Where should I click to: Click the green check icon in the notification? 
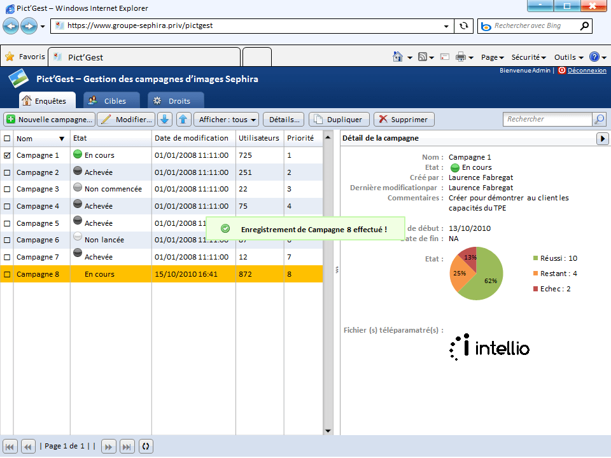225,229
